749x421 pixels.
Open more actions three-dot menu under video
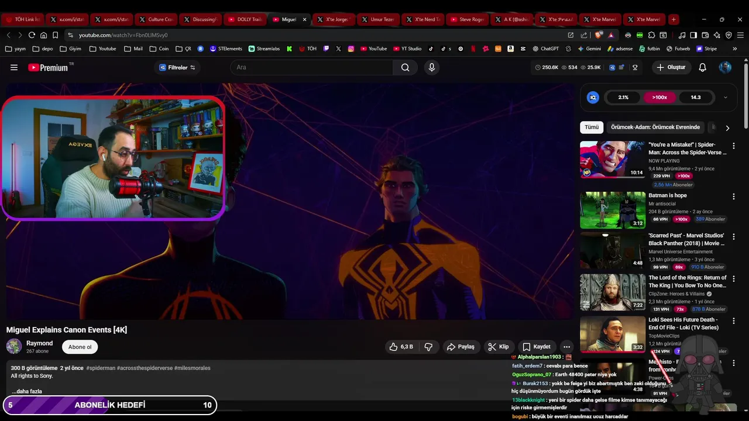566,347
